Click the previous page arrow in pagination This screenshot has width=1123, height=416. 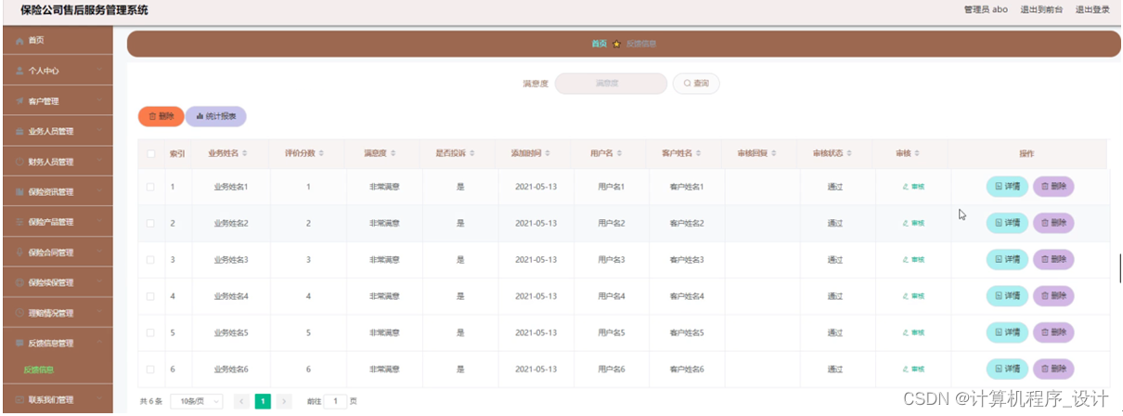(241, 401)
